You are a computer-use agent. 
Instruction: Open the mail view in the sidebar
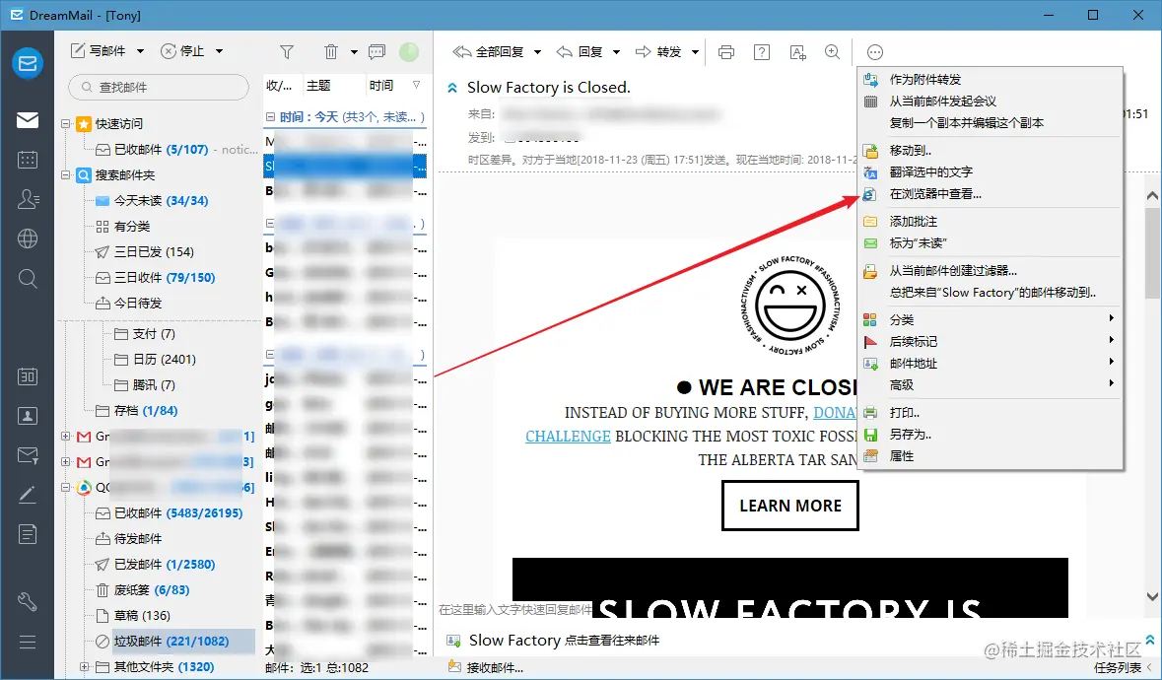pos(28,120)
